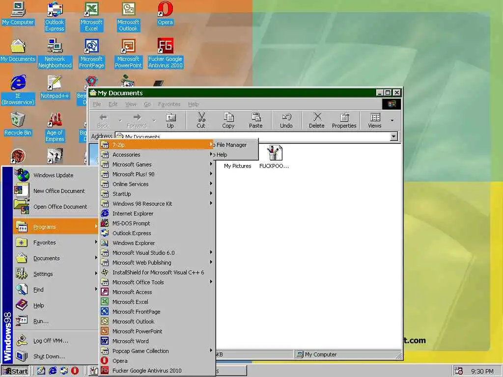
Task: Expand Microsoft Plus! 98 program group
Action: [157, 174]
